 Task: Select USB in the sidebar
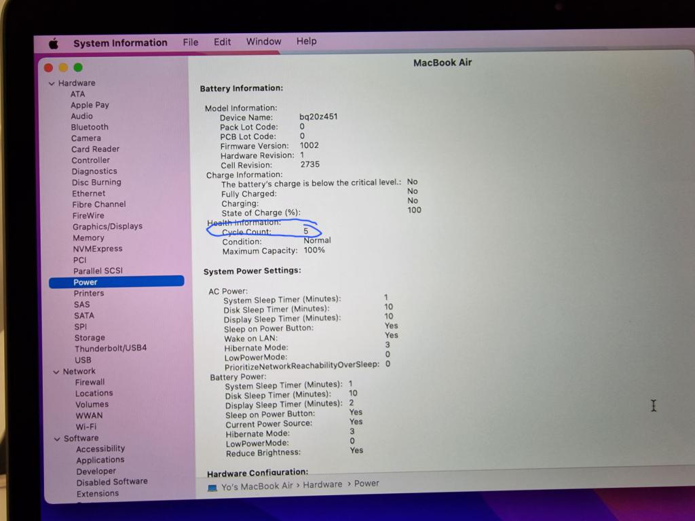point(83,360)
